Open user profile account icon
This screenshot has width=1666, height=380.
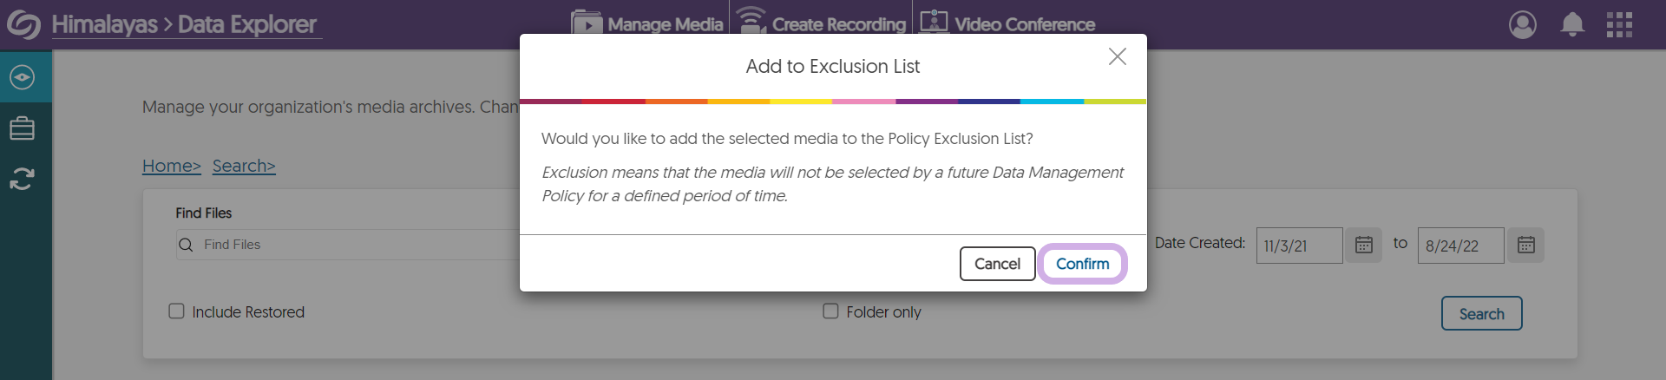click(x=1523, y=24)
